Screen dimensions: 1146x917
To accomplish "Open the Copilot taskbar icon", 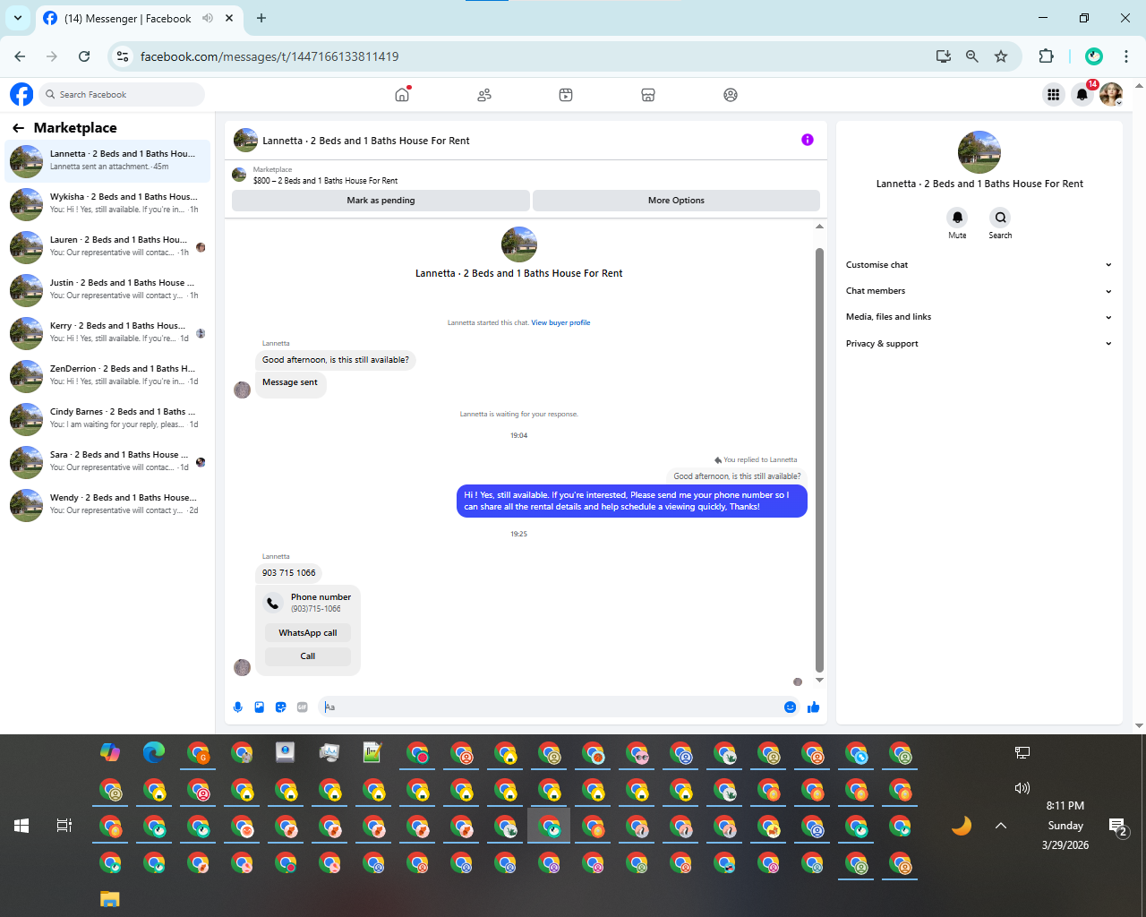I will pyautogui.click(x=110, y=753).
